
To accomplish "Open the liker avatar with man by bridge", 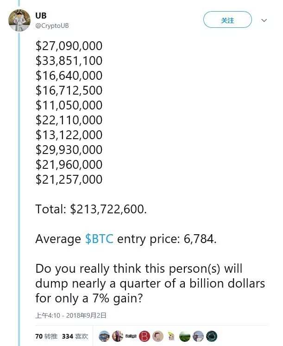I will click(x=198, y=336).
